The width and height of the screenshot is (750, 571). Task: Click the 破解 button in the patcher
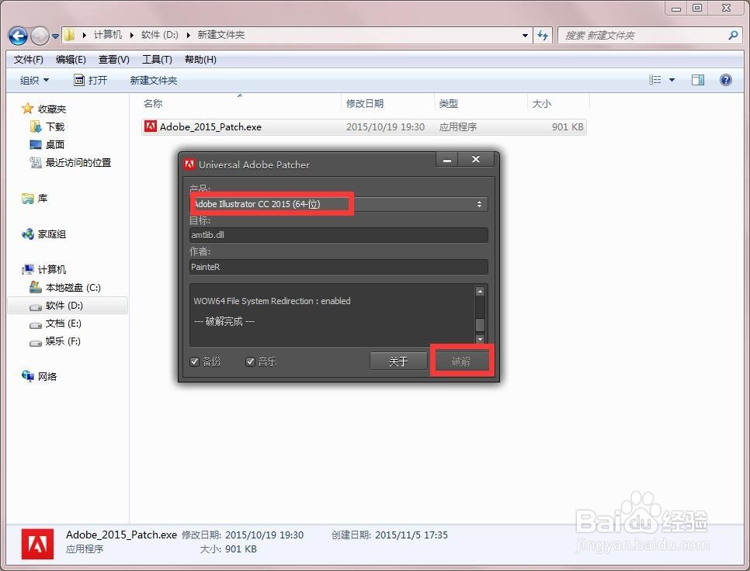coord(462,362)
